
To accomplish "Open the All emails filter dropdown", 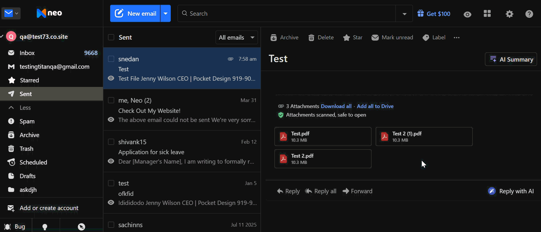I will coord(236,37).
